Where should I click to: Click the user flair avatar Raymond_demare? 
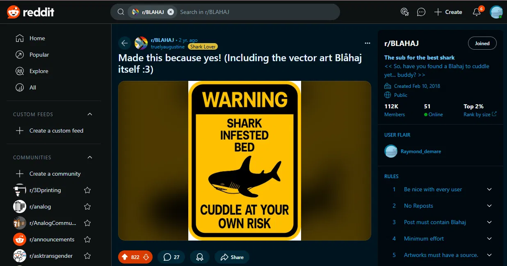click(x=391, y=151)
